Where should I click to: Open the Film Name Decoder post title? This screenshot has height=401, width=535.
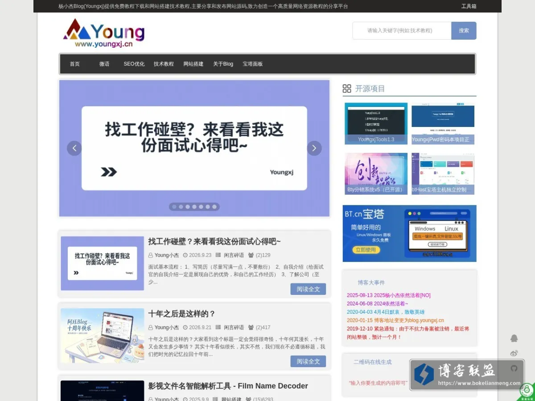point(228,386)
